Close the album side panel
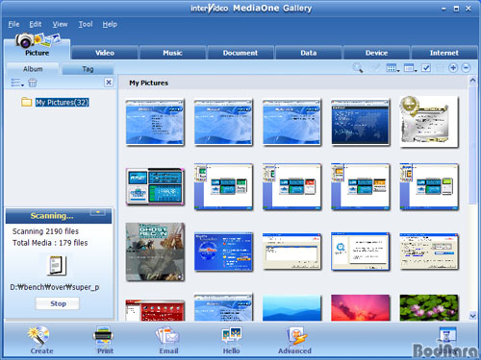 coord(109,83)
